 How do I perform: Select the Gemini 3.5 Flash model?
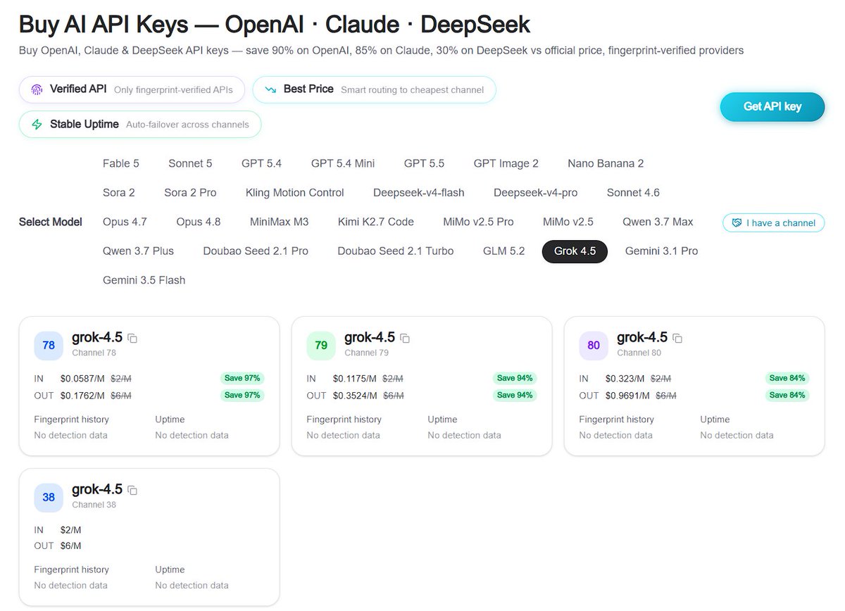pos(144,280)
